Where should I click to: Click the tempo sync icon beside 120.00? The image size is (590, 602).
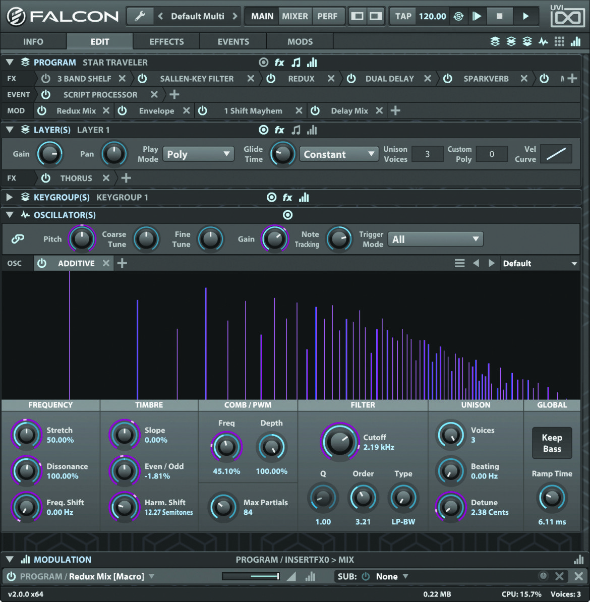[458, 16]
